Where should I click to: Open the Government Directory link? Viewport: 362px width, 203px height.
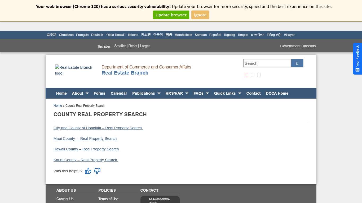(x=298, y=46)
